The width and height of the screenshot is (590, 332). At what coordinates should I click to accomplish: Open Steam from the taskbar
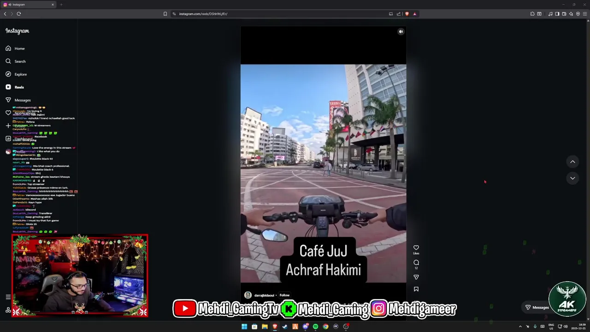point(285,326)
